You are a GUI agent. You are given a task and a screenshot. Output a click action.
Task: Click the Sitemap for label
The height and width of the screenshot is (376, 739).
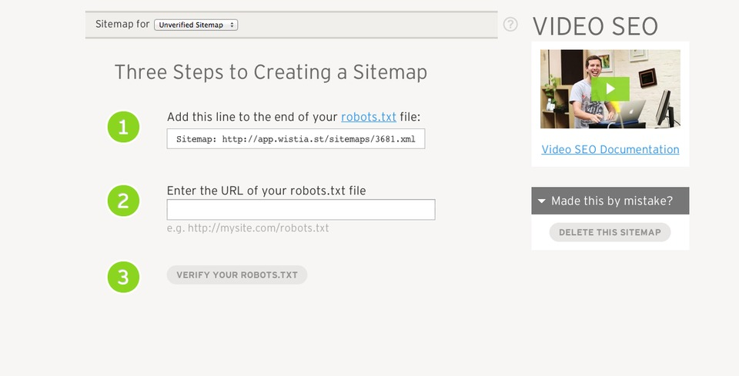(122, 24)
